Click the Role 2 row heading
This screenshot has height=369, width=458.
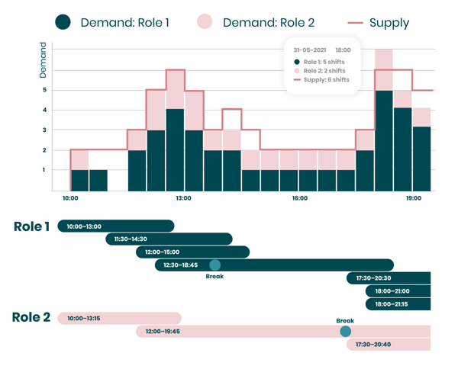31,317
